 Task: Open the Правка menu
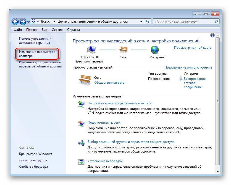32,30
